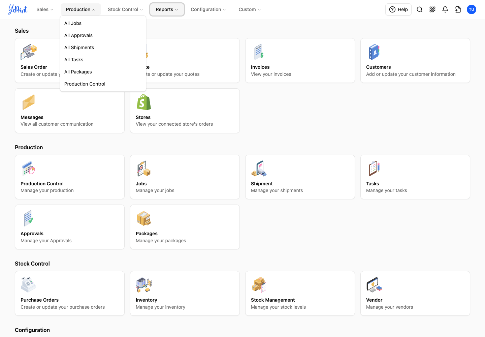Viewport: 485px width, 337px height.
Task: Click the Packages boxes icon
Action: click(x=144, y=218)
